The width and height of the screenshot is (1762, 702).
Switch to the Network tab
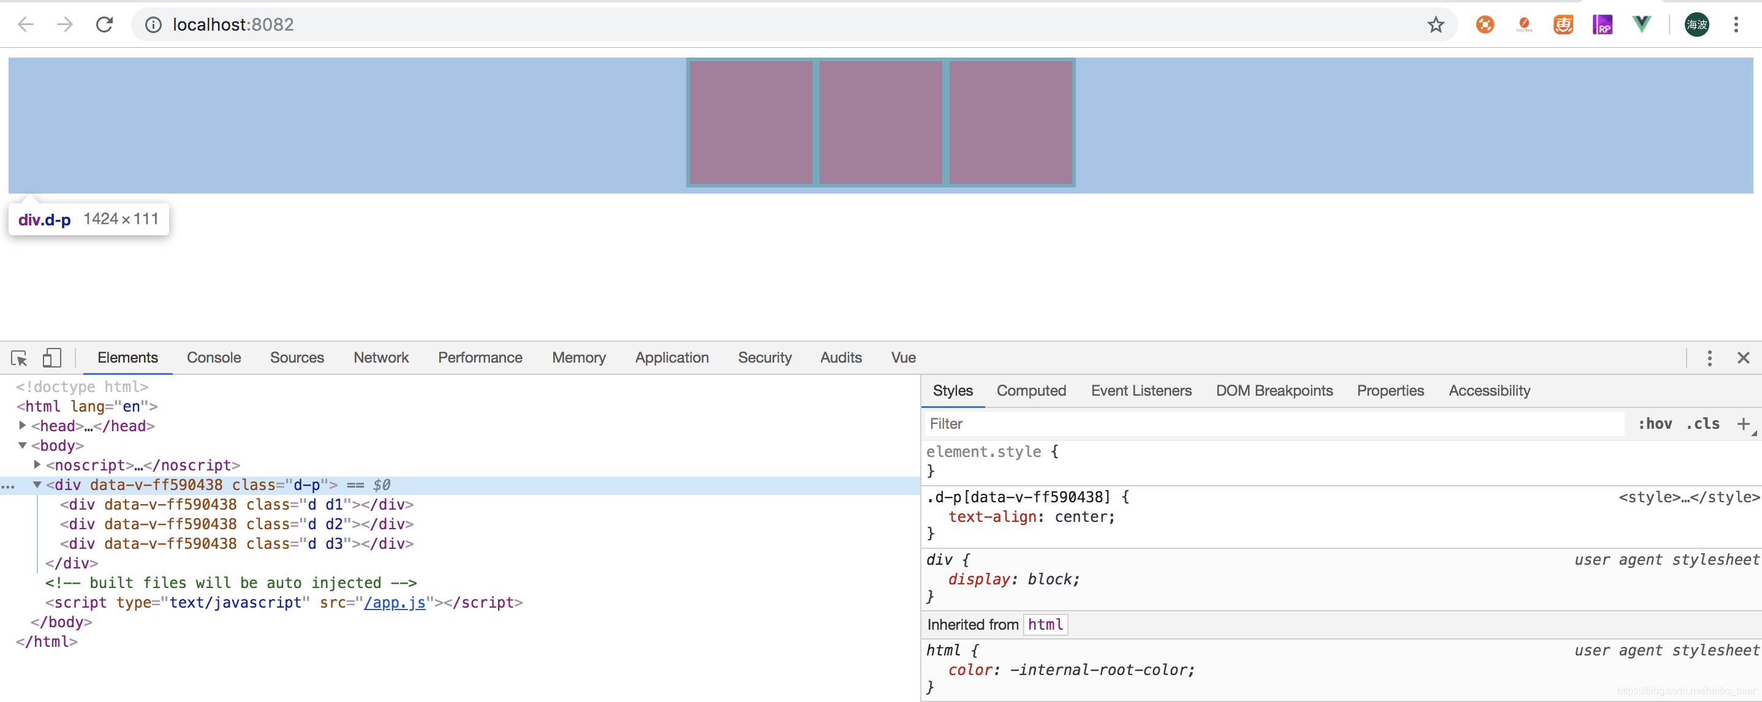coord(381,358)
